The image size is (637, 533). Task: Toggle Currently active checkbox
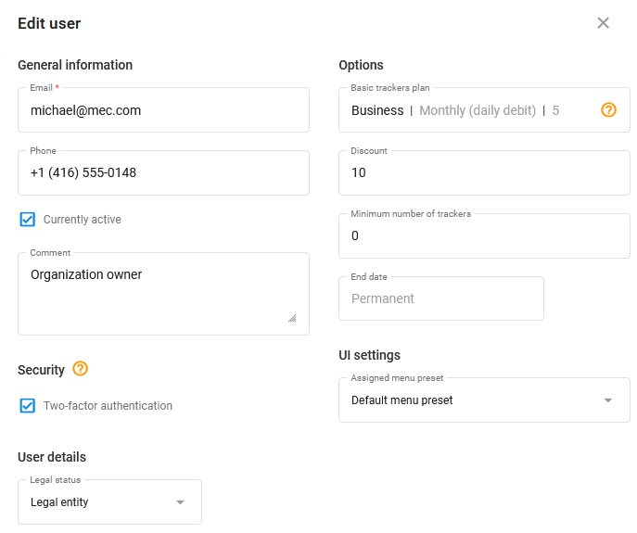(x=27, y=220)
